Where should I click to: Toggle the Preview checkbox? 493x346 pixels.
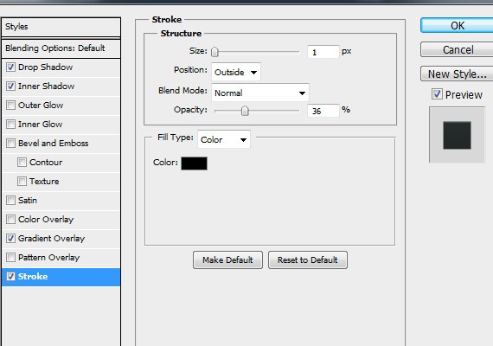point(437,93)
